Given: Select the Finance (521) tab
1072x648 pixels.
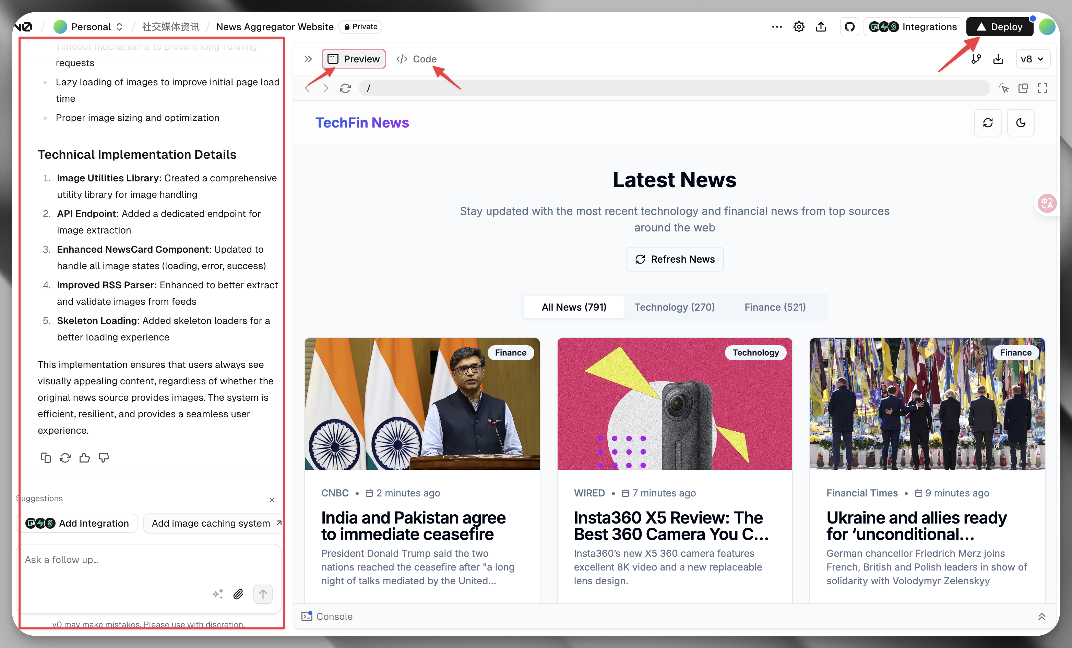Looking at the screenshot, I should 775,307.
